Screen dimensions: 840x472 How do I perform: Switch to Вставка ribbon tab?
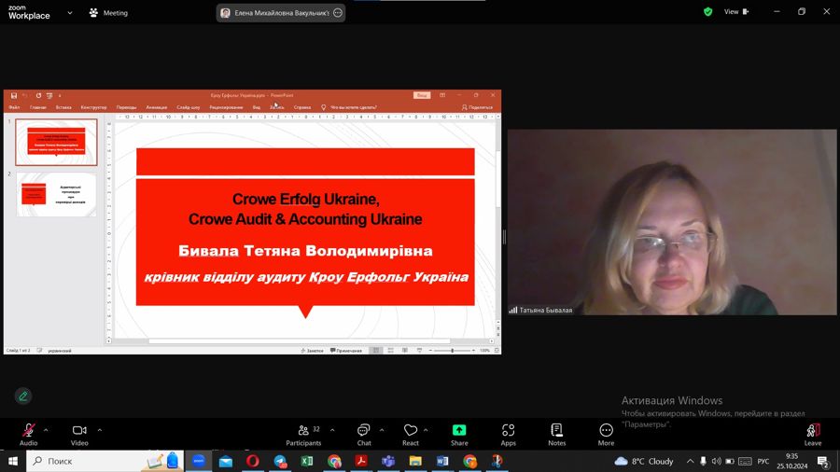tap(63, 107)
